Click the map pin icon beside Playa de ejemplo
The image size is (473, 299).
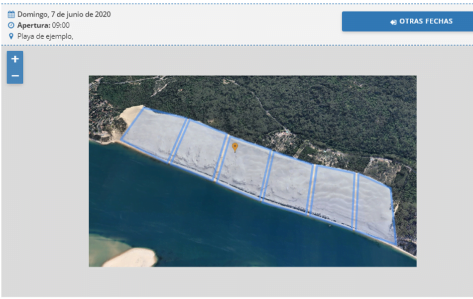(x=11, y=36)
